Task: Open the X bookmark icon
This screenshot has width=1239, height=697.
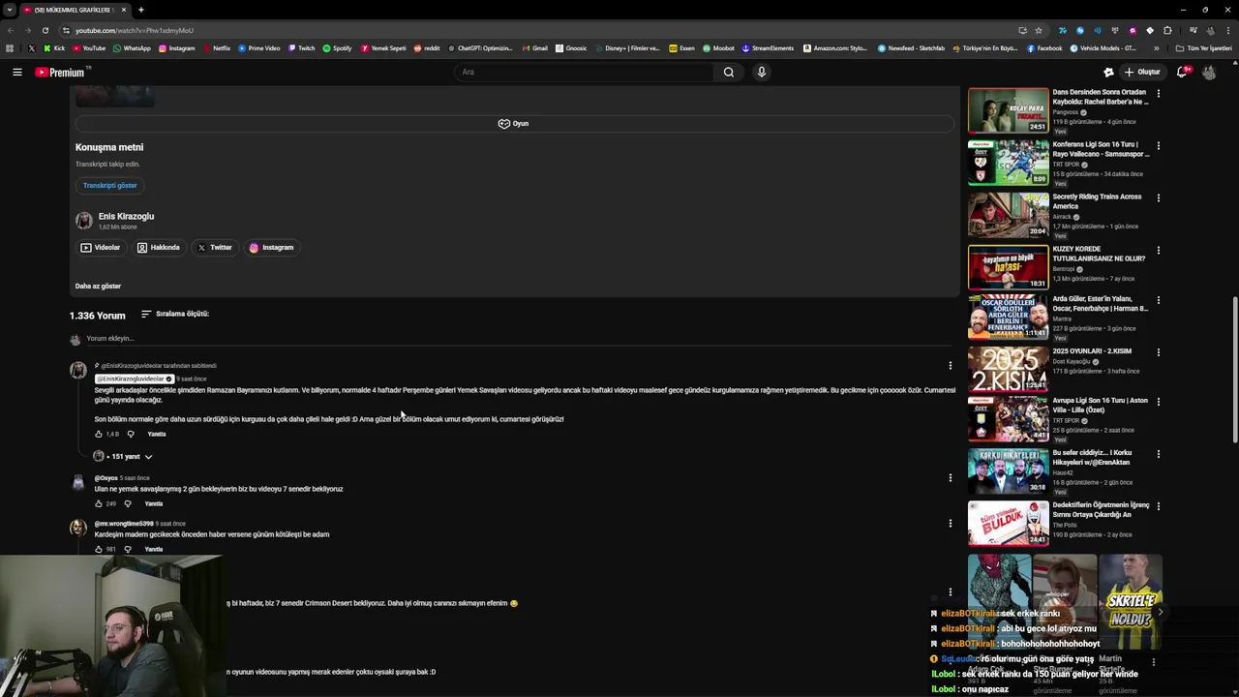Action: [x=31, y=48]
